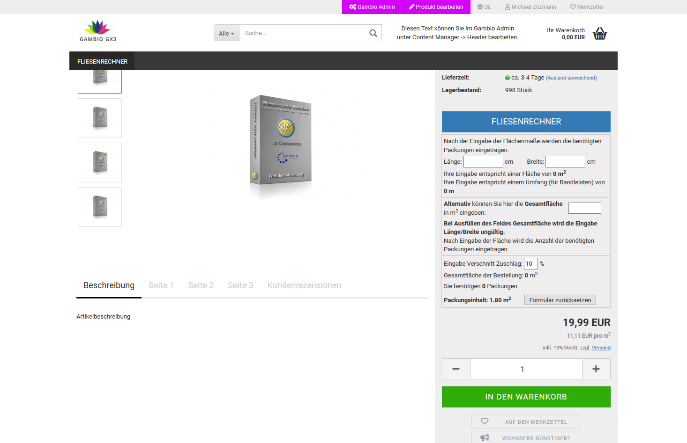Switch to the Seite 1 tab
The width and height of the screenshot is (687, 443).
(161, 285)
